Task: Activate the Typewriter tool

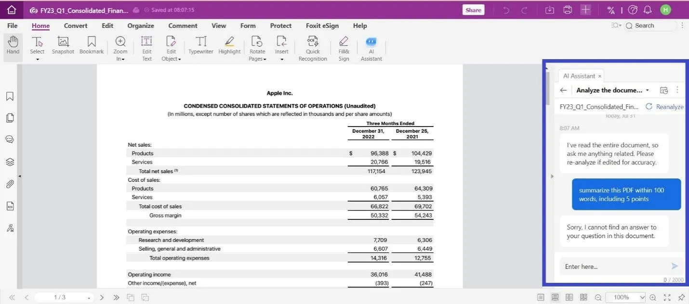Action: (201, 42)
